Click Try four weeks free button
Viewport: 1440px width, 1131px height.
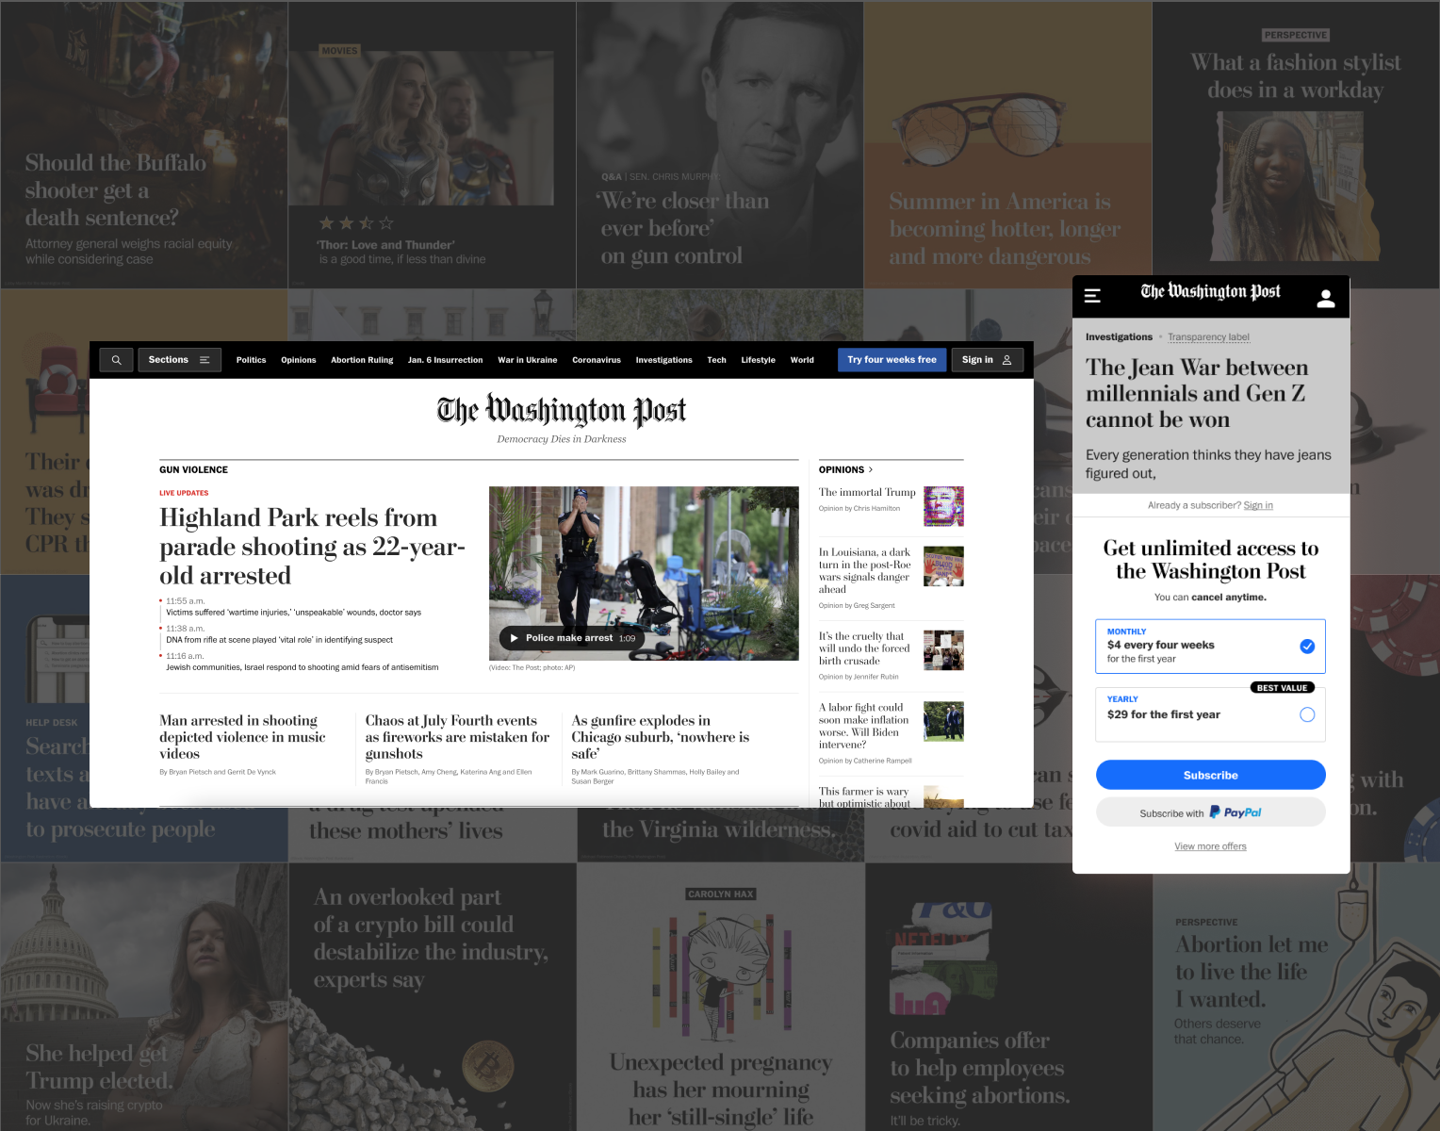pos(892,360)
